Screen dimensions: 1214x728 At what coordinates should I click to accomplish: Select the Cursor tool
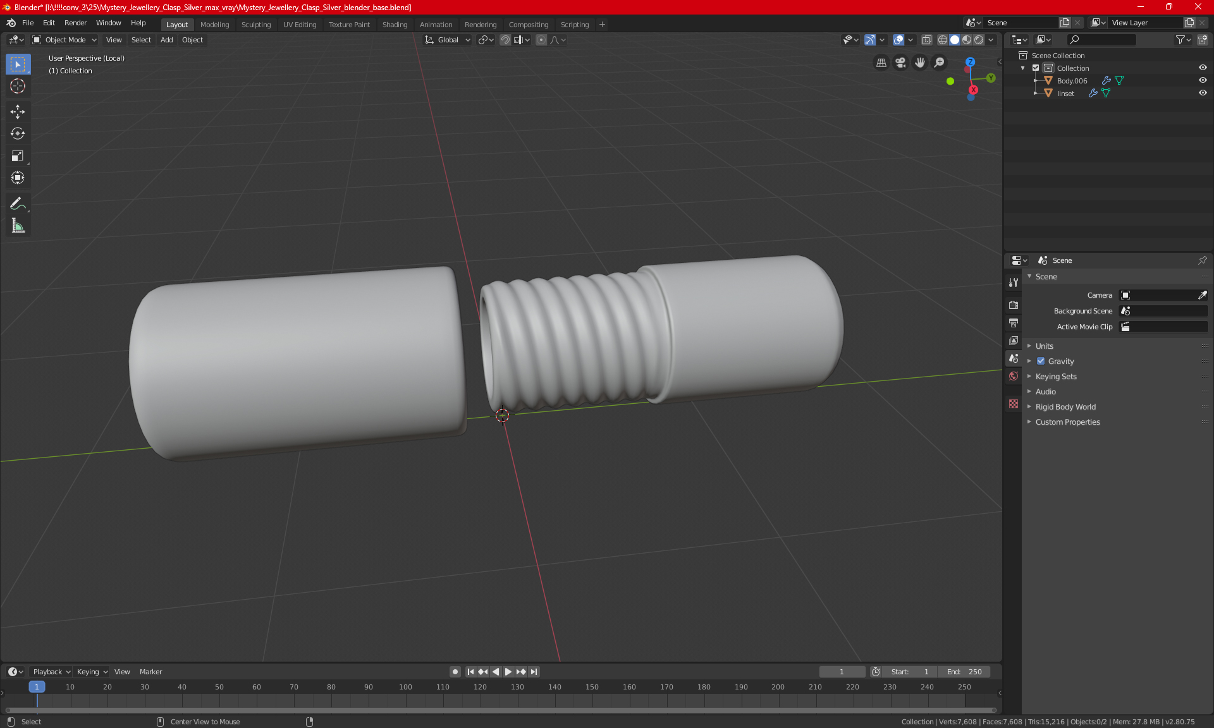pos(18,86)
